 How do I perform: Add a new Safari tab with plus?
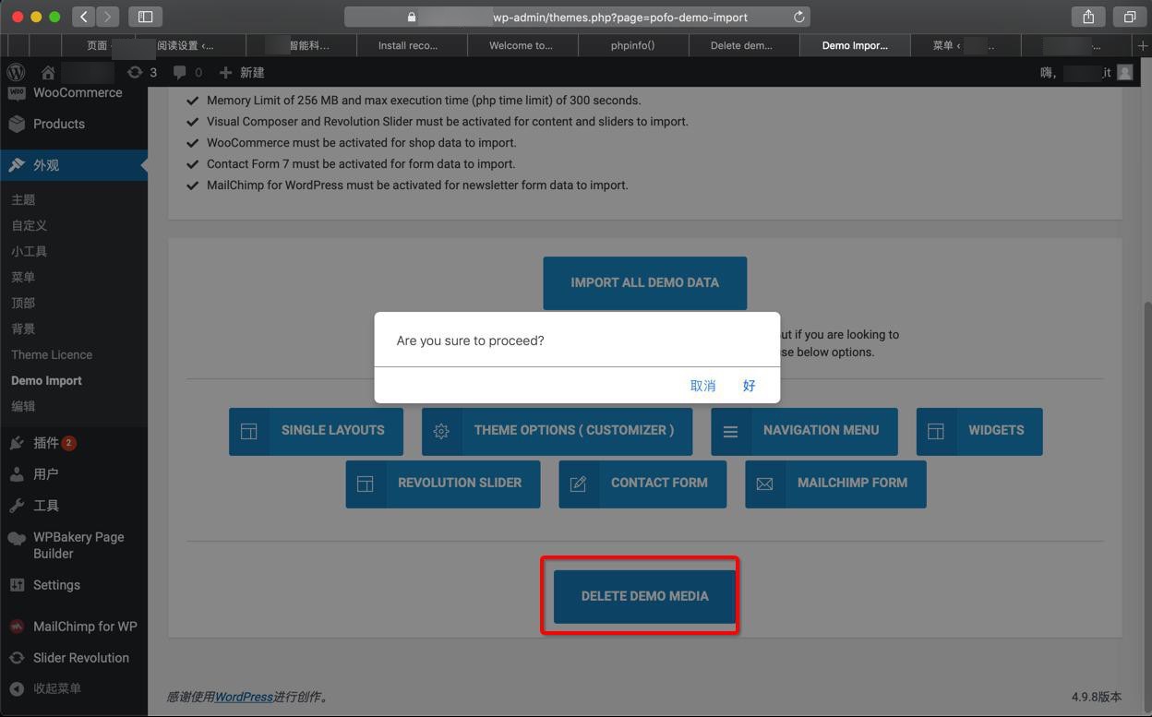click(x=1143, y=45)
